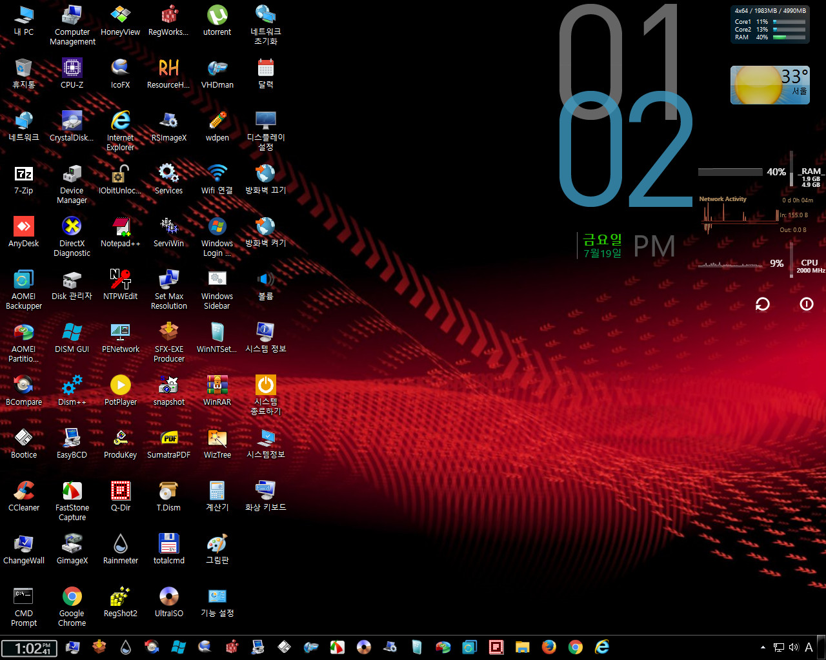Select the IcoFX shortcut
This screenshot has width=826, height=660.
tap(120, 73)
